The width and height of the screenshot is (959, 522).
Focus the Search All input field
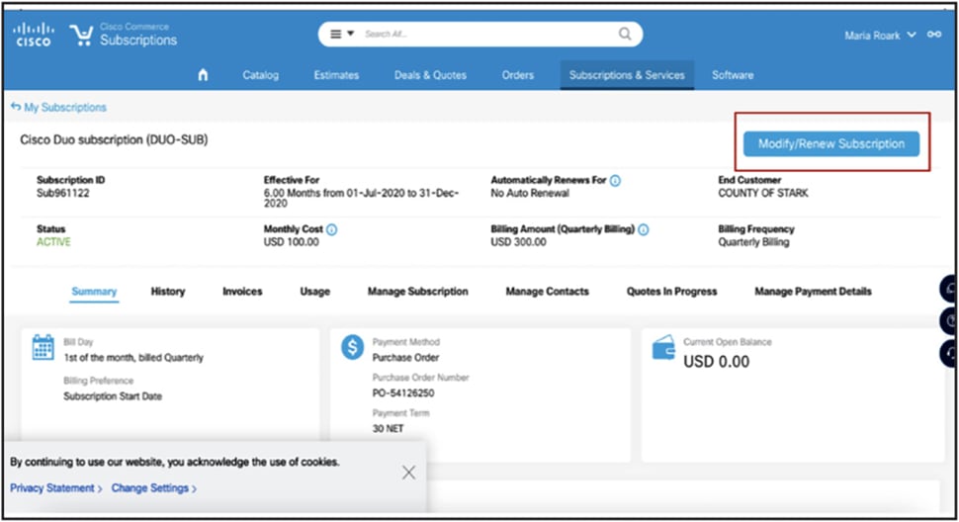(x=486, y=34)
